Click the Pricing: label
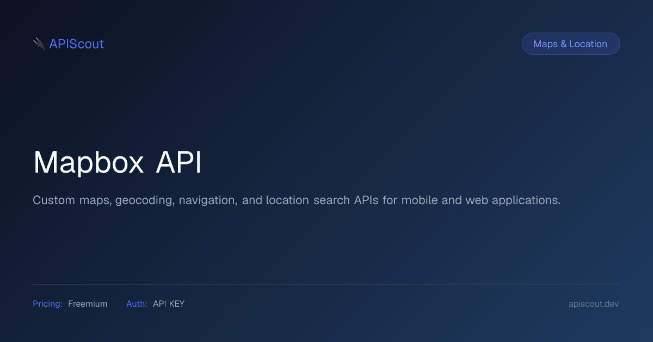Viewport: 653px width, 342px height. [47, 304]
